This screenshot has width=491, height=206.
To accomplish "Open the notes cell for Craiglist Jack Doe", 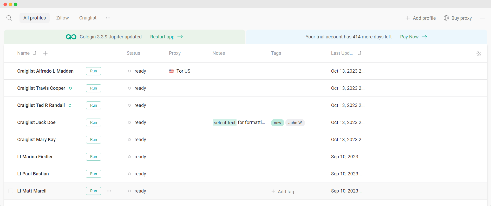I will point(239,122).
